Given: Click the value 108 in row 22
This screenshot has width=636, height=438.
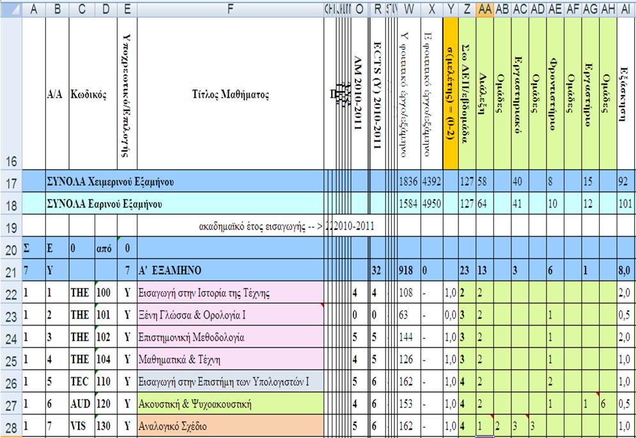Looking at the screenshot, I should 409,292.
